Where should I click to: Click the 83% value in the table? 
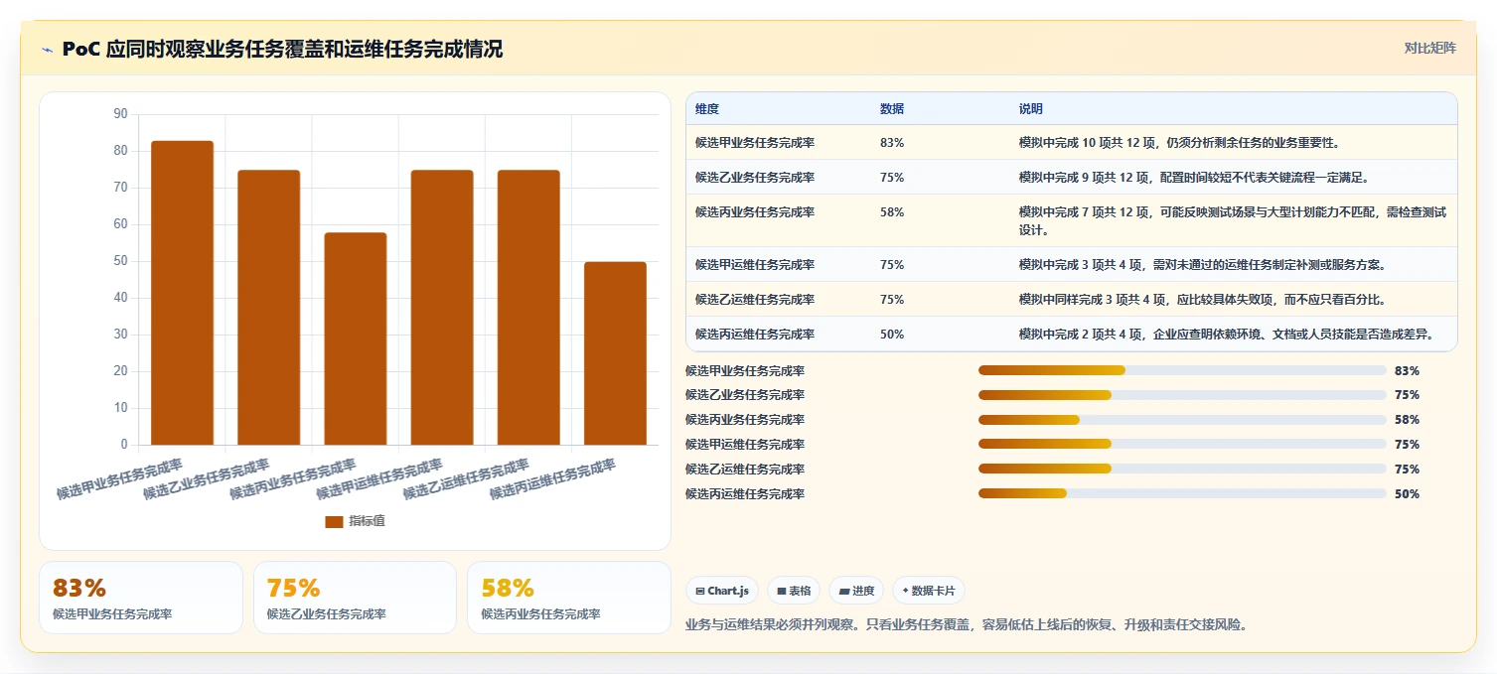tap(892, 143)
